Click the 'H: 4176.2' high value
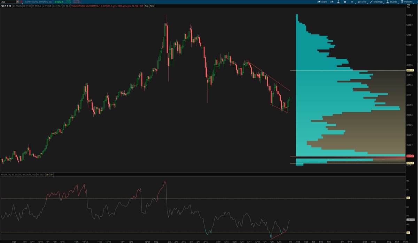418x243 pixels. click(x=37, y=6)
